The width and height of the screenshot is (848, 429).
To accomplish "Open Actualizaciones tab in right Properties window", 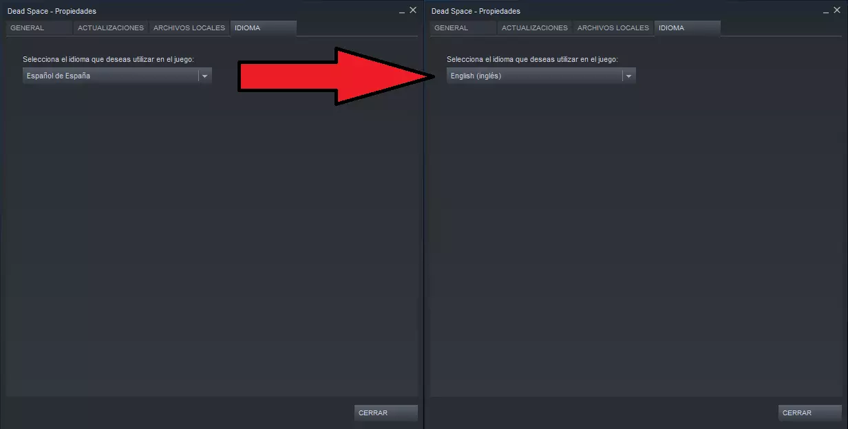I will point(535,28).
